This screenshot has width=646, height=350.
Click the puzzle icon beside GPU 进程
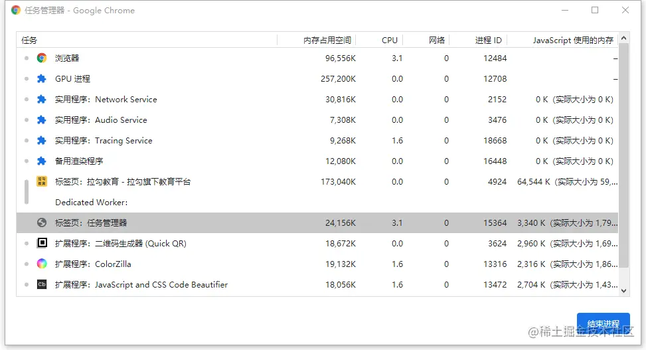pyautogui.click(x=42, y=79)
